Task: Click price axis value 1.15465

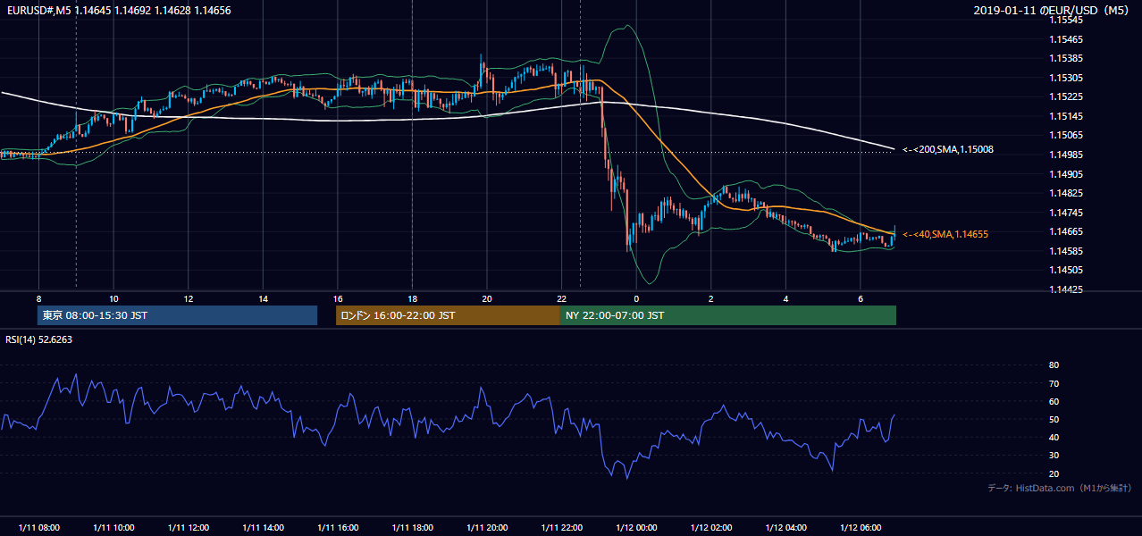Action: [x=1065, y=39]
